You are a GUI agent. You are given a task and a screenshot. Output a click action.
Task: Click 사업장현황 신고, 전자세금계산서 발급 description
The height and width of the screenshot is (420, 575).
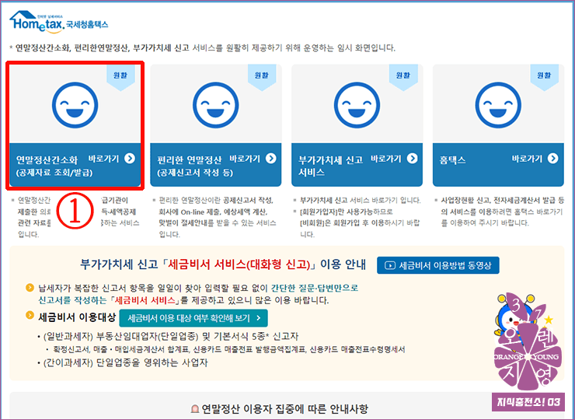pos(503,212)
